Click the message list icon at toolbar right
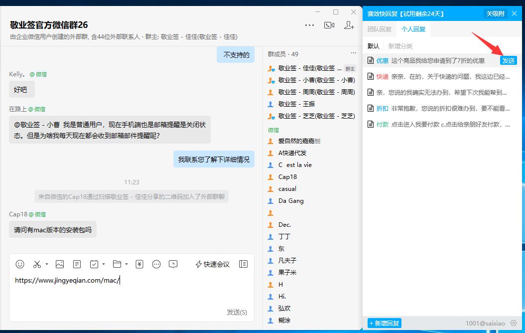The image size is (525, 333). [x=243, y=264]
